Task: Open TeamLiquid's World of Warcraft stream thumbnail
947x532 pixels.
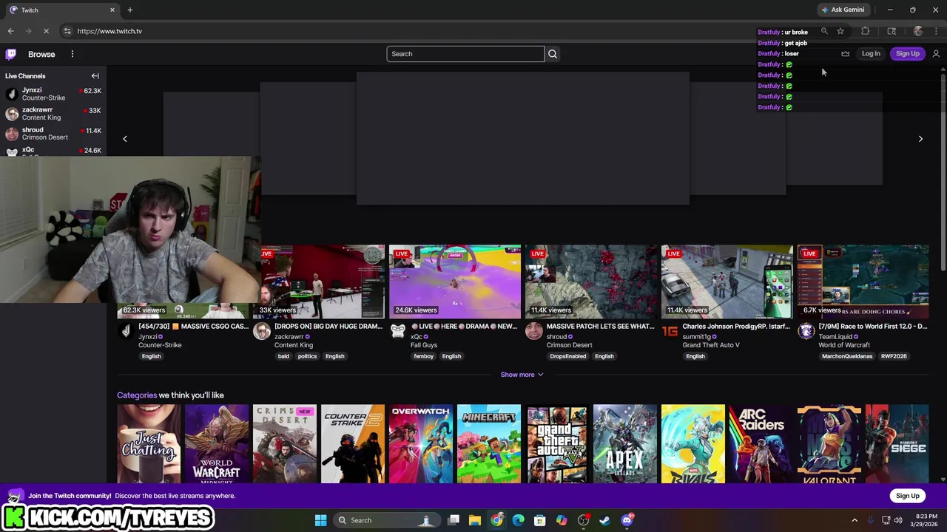Action: (863, 282)
